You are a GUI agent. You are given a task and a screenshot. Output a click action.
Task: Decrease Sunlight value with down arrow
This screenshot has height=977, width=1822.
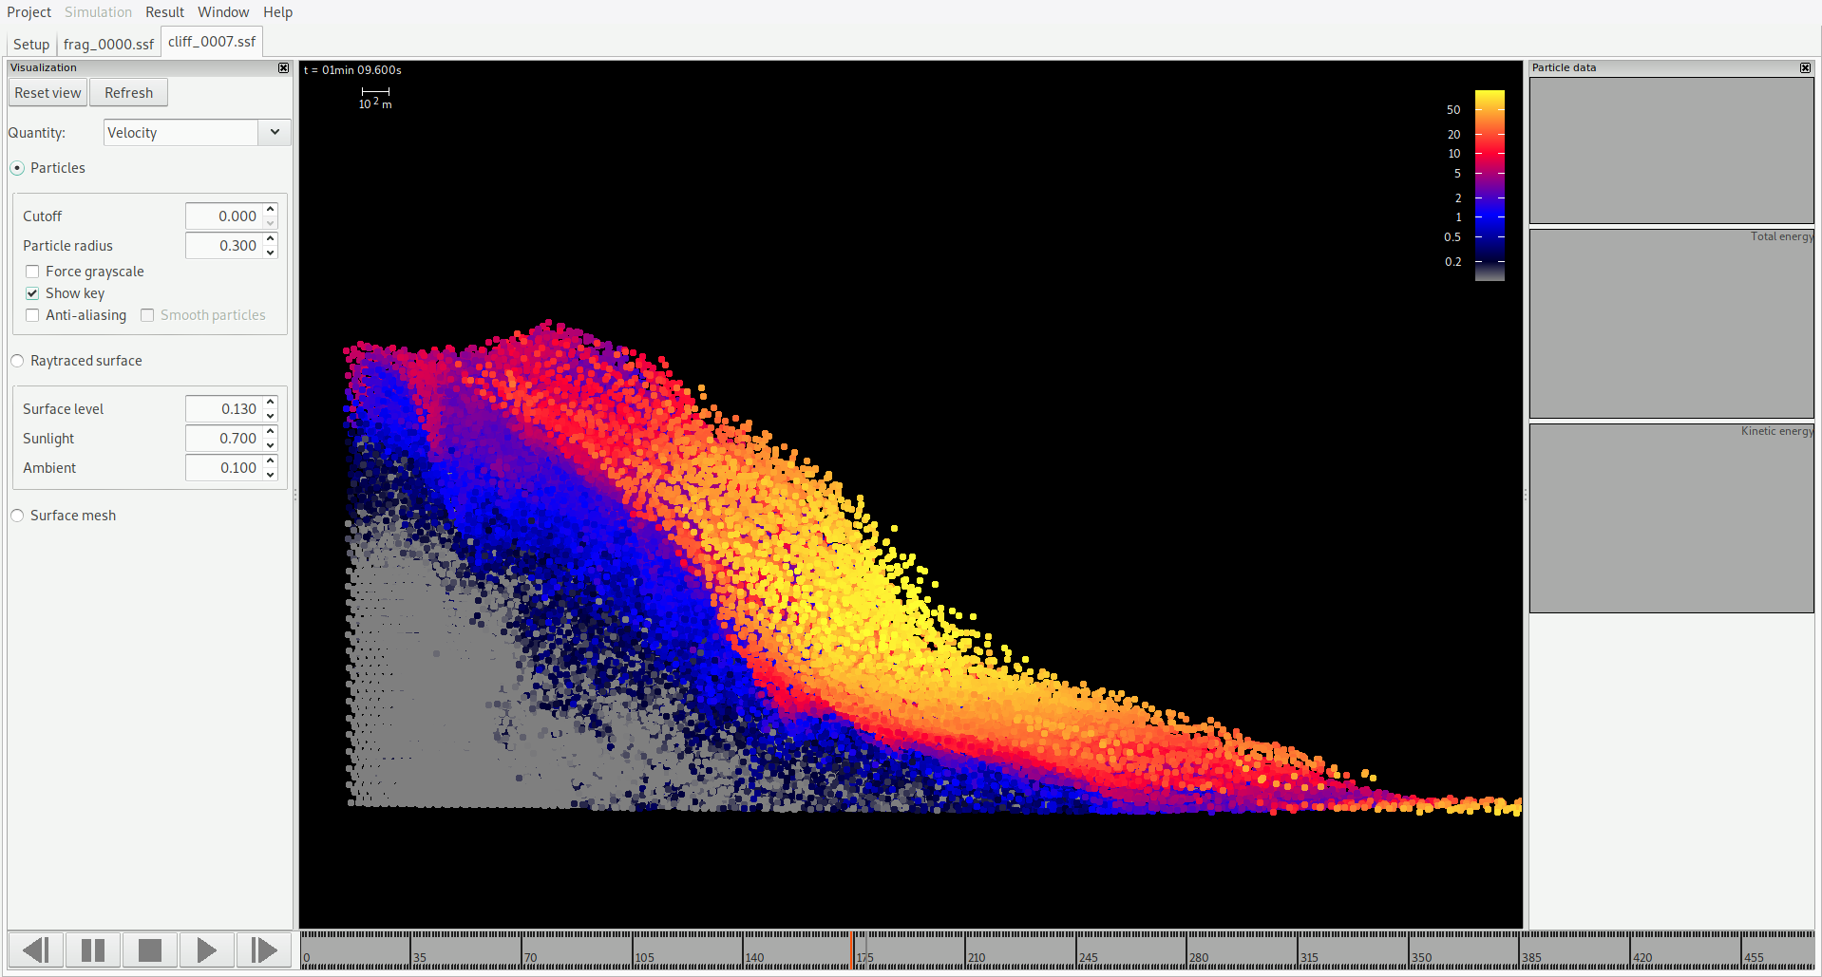tap(271, 444)
